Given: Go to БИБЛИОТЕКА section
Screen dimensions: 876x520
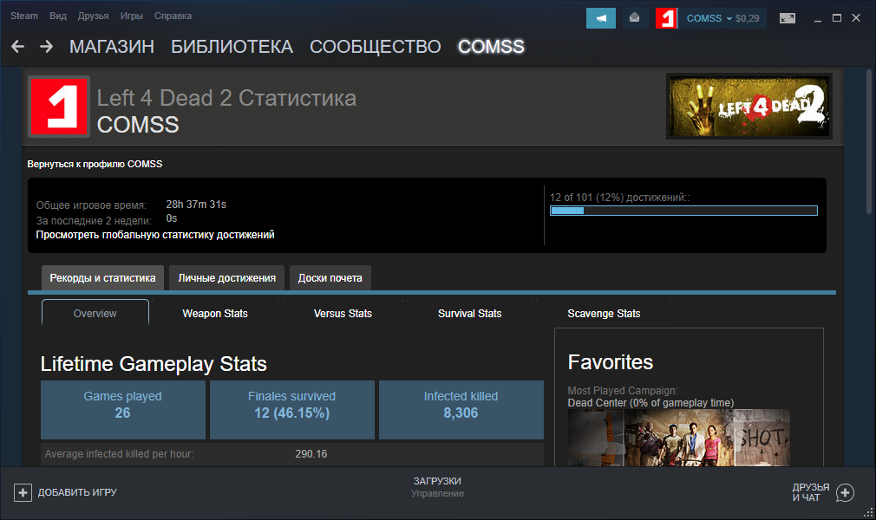Looking at the screenshot, I should (x=232, y=46).
